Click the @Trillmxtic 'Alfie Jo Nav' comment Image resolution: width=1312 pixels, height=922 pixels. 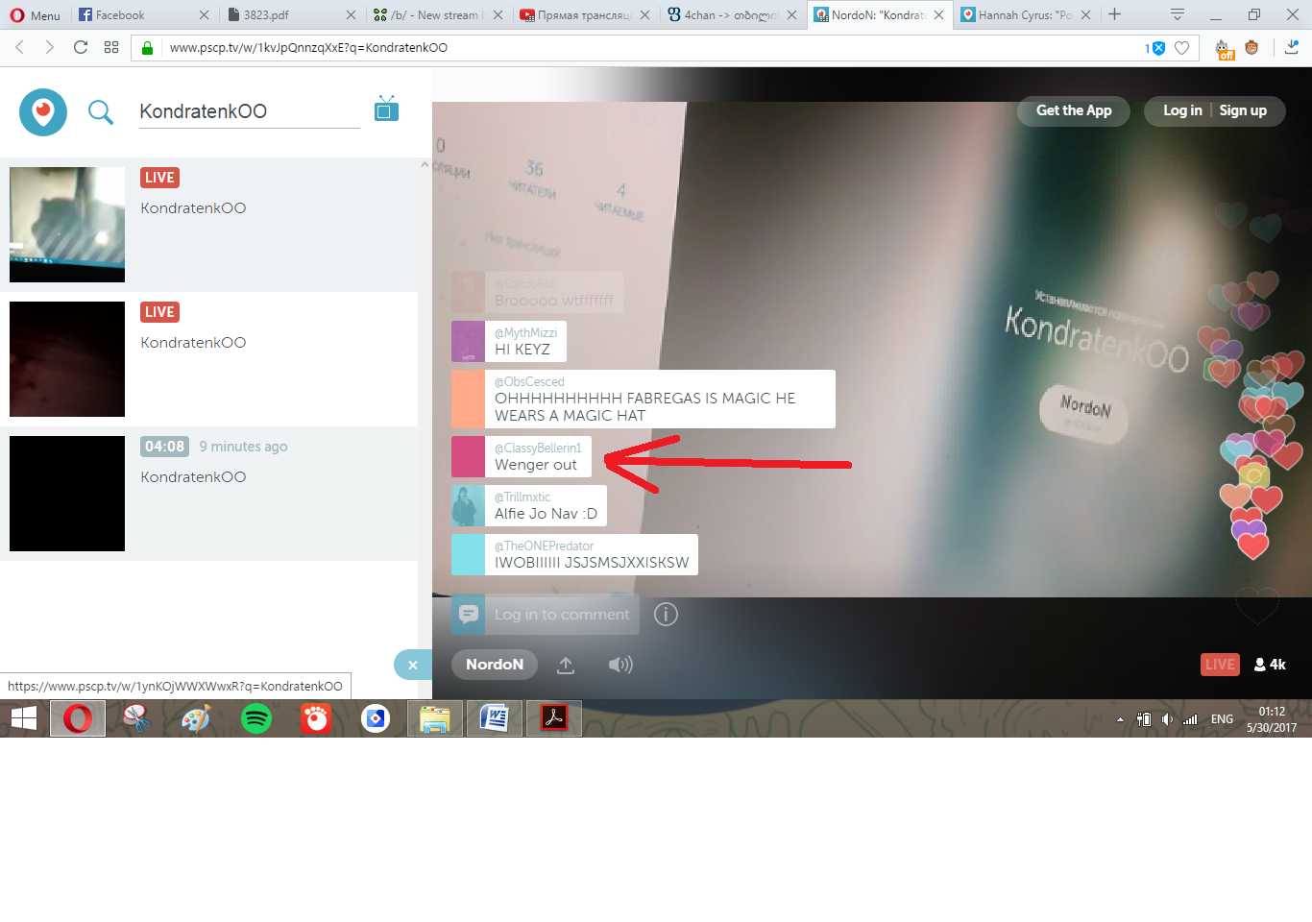[529, 505]
